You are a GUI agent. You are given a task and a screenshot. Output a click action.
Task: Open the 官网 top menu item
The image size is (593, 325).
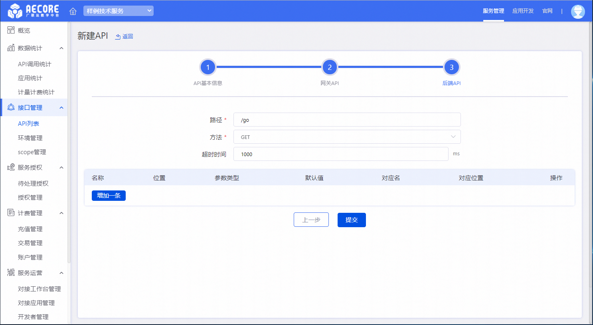[x=547, y=11]
